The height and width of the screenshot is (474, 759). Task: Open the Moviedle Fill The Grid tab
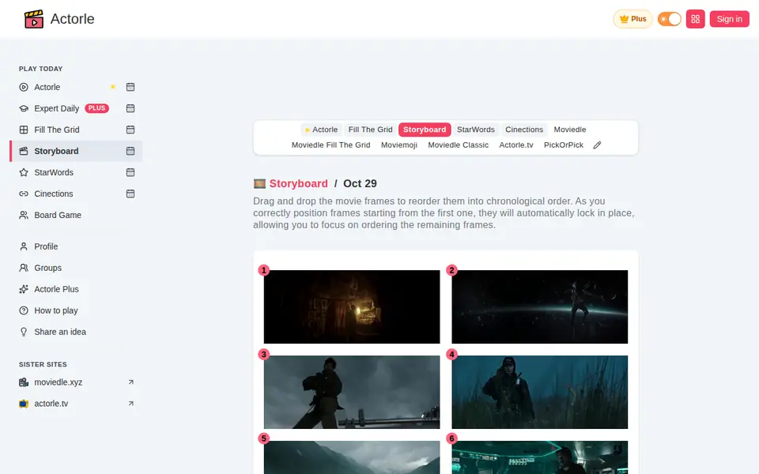pos(330,145)
